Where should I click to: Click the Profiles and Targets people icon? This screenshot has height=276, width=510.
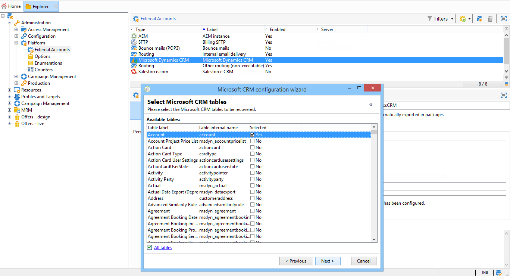click(17, 97)
